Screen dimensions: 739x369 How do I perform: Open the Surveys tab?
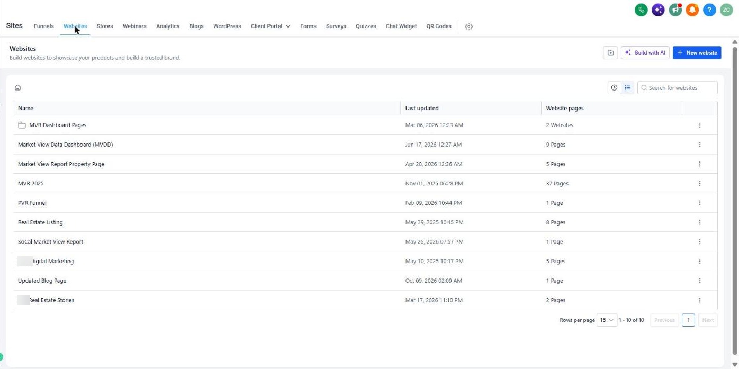[x=336, y=26]
